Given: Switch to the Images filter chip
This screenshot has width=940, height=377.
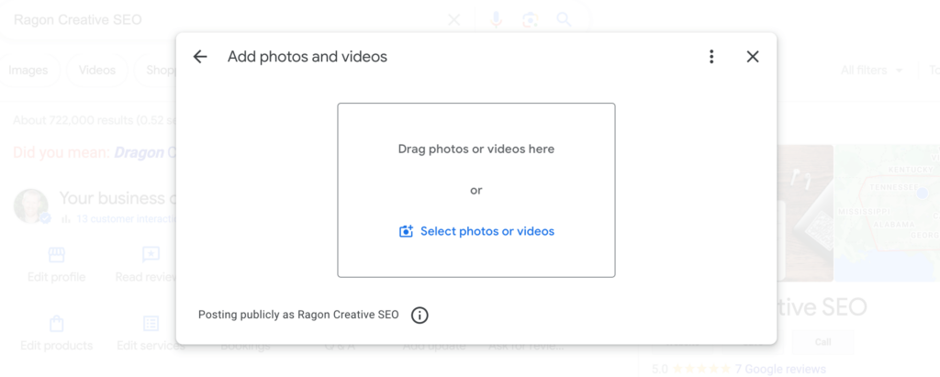Looking at the screenshot, I should [x=28, y=70].
